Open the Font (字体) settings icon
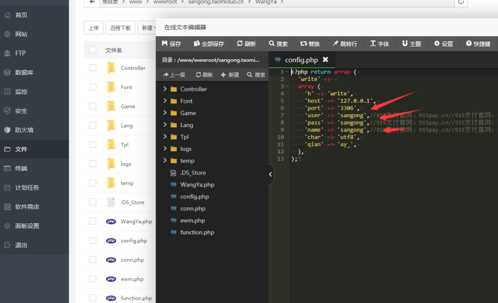Image resolution: width=498 pixels, height=303 pixels. [x=373, y=44]
